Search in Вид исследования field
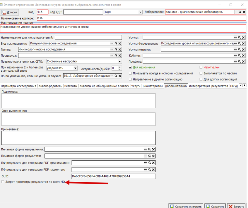Screen dimensions: 248x208 click(x=116, y=43)
